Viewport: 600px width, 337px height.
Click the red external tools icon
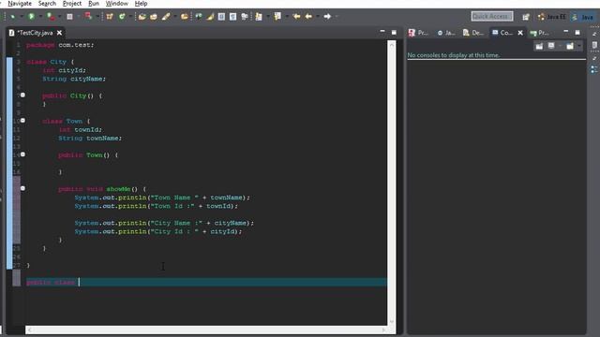(88, 16)
